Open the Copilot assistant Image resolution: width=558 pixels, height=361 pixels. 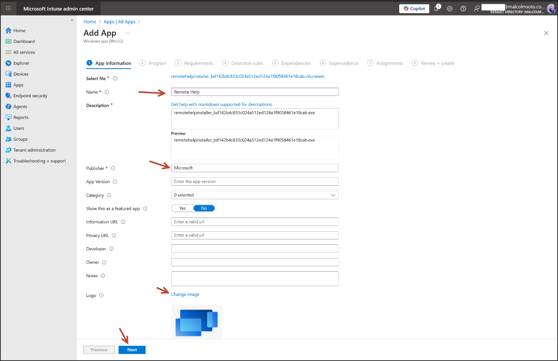pyautogui.click(x=414, y=9)
